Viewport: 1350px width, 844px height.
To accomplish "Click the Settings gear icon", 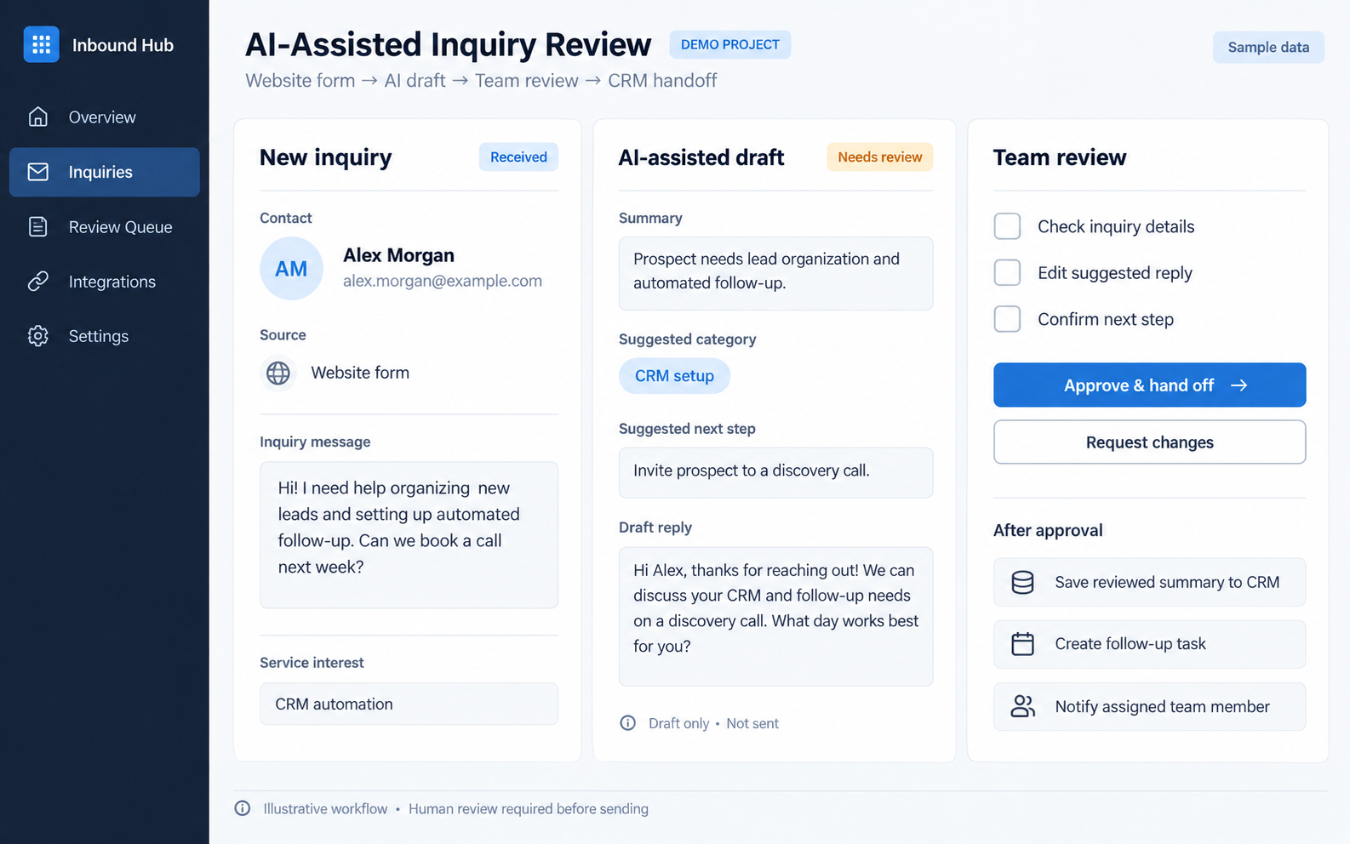I will click(x=38, y=336).
